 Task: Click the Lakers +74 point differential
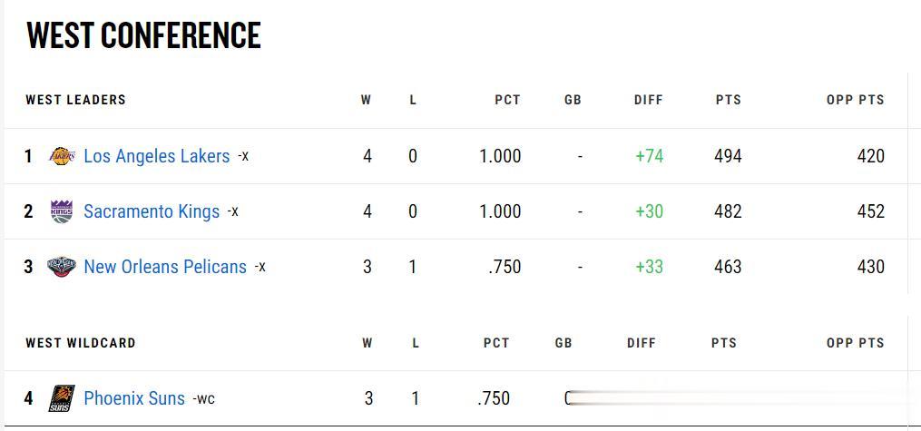(649, 156)
